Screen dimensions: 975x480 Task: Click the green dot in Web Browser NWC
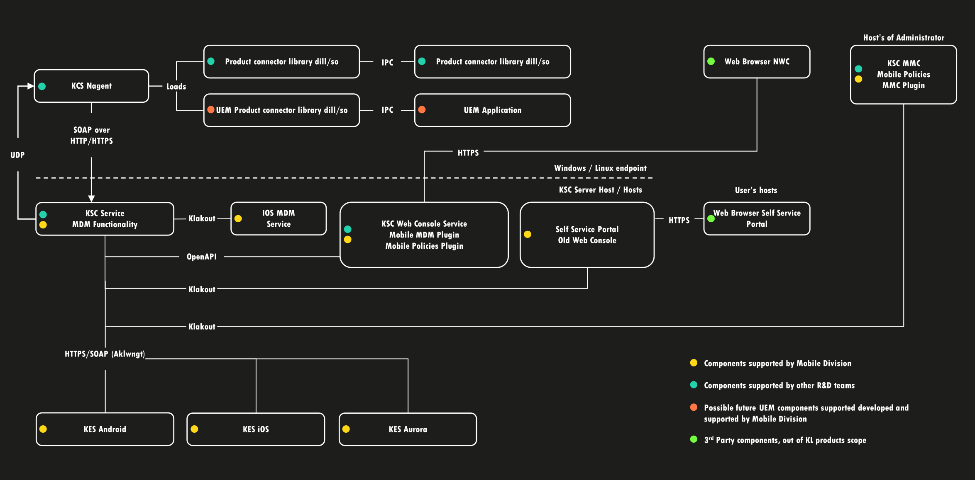pos(711,61)
